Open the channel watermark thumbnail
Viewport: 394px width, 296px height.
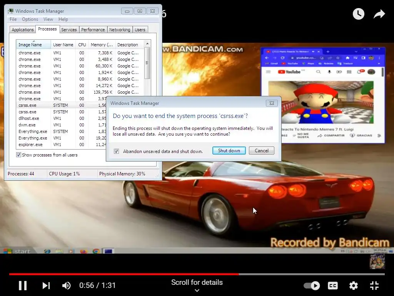pos(377,261)
